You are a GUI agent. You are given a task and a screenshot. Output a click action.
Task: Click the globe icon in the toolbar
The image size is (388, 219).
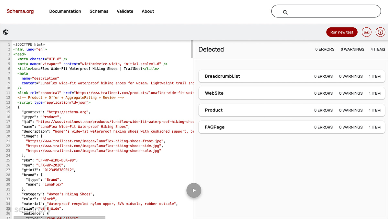pos(5,32)
